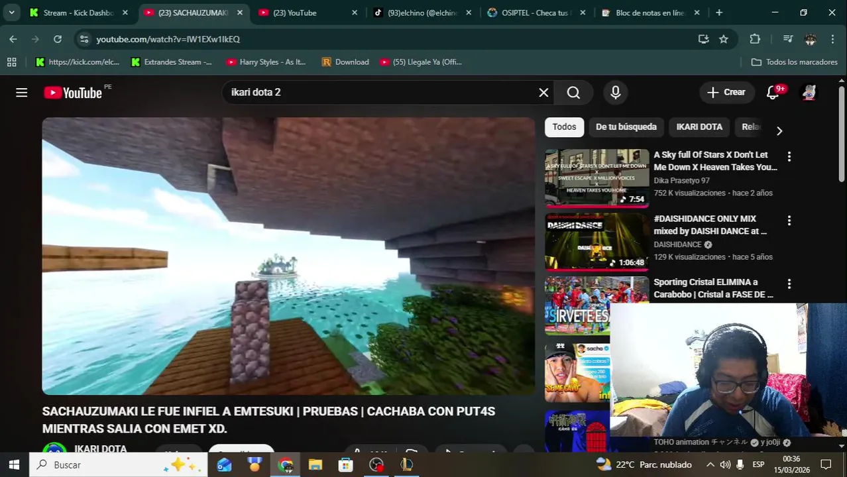Open a new browser tab
The width and height of the screenshot is (847, 477).
pyautogui.click(x=719, y=13)
